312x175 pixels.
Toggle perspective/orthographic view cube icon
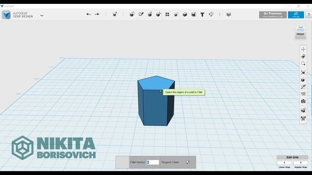tap(303, 80)
